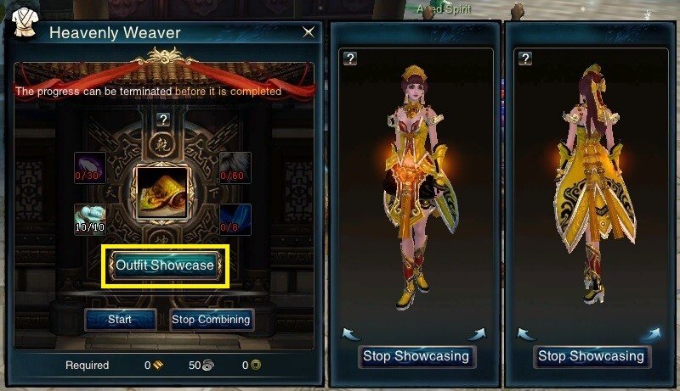Screen dimensions: 680x391
Task: Click the Outfit Showcase button
Action: (165, 265)
